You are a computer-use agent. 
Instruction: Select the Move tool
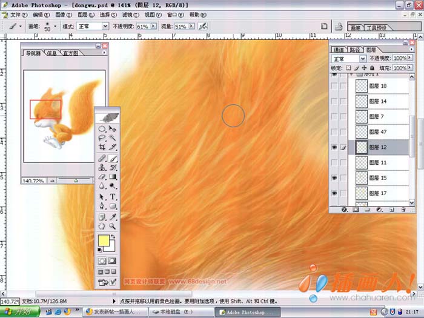tap(113, 129)
